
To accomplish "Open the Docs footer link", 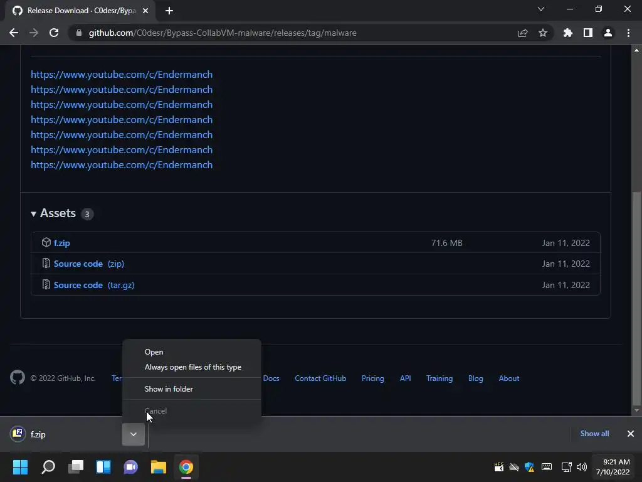I will tap(271, 378).
